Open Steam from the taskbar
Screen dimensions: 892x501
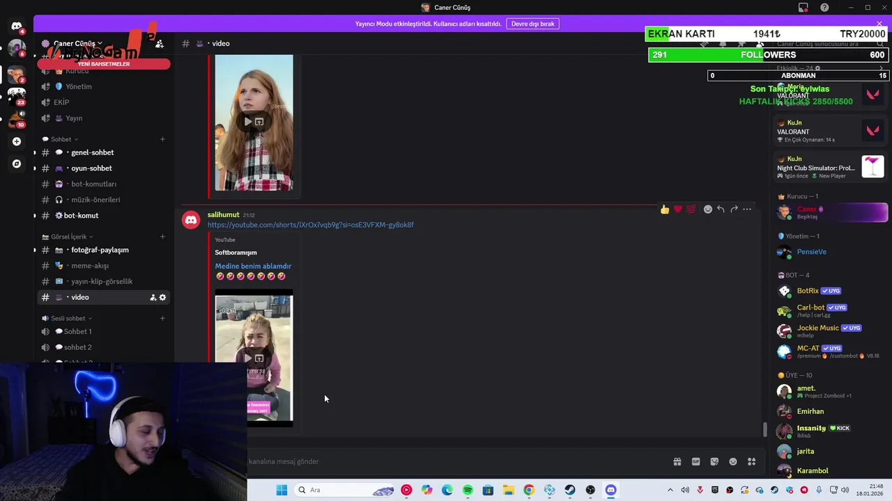click(x=570, y=490)
